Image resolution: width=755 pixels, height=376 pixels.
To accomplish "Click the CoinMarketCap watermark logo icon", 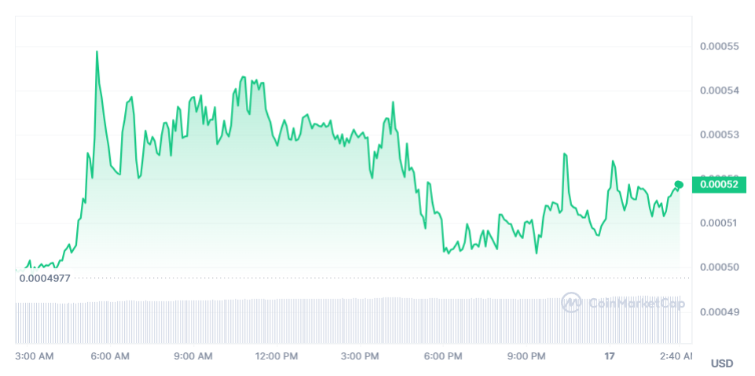I will (571, 302).
